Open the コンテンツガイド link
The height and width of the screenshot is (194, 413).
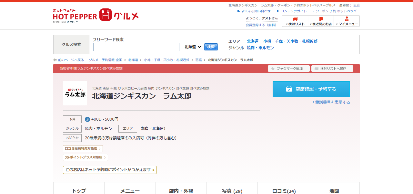294,11
